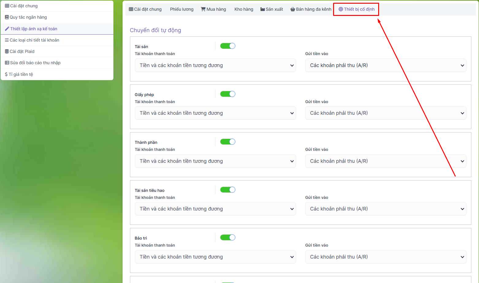Open Gửi tiền vào dropdown under Tài sản tiêu hao
This screenshot has height=283, width=479.
point(386,209)
